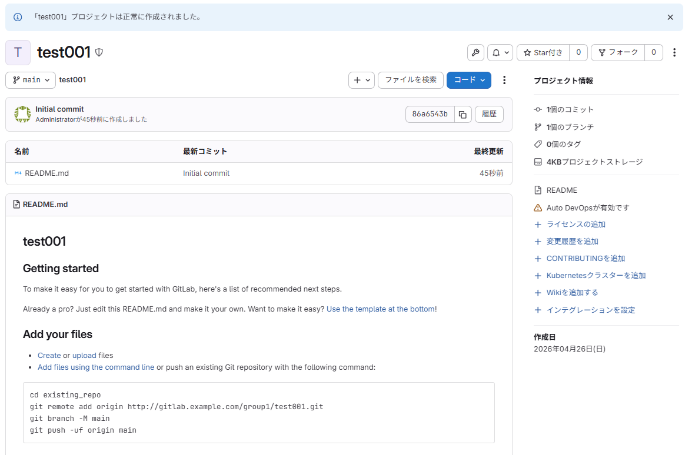Click the T project avatar
Screen dimensions: 692x455
tap(18, 53)
